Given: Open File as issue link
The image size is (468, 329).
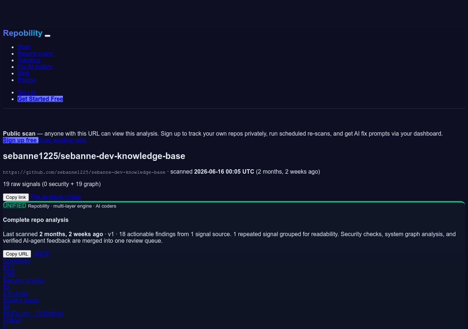Looking at the screenshot, I should click(47, 197).
